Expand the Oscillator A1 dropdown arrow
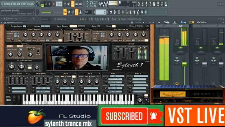The image size is (225, 127). [x=61, y=30]
